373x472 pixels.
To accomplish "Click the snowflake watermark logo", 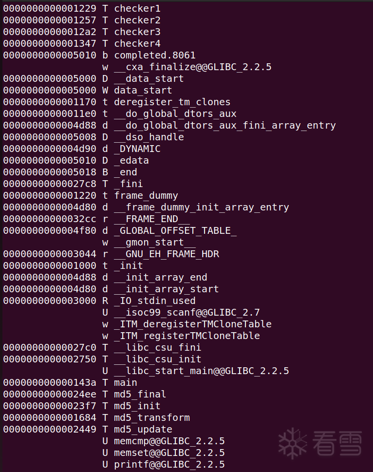I will pyautogui.click(x=293, y=443).
